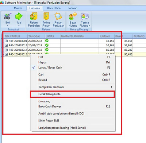The width and height of the screenshot is (146, 143).
Task: Open Terima Piutang dropdown arrow
Action: [89, 26]
